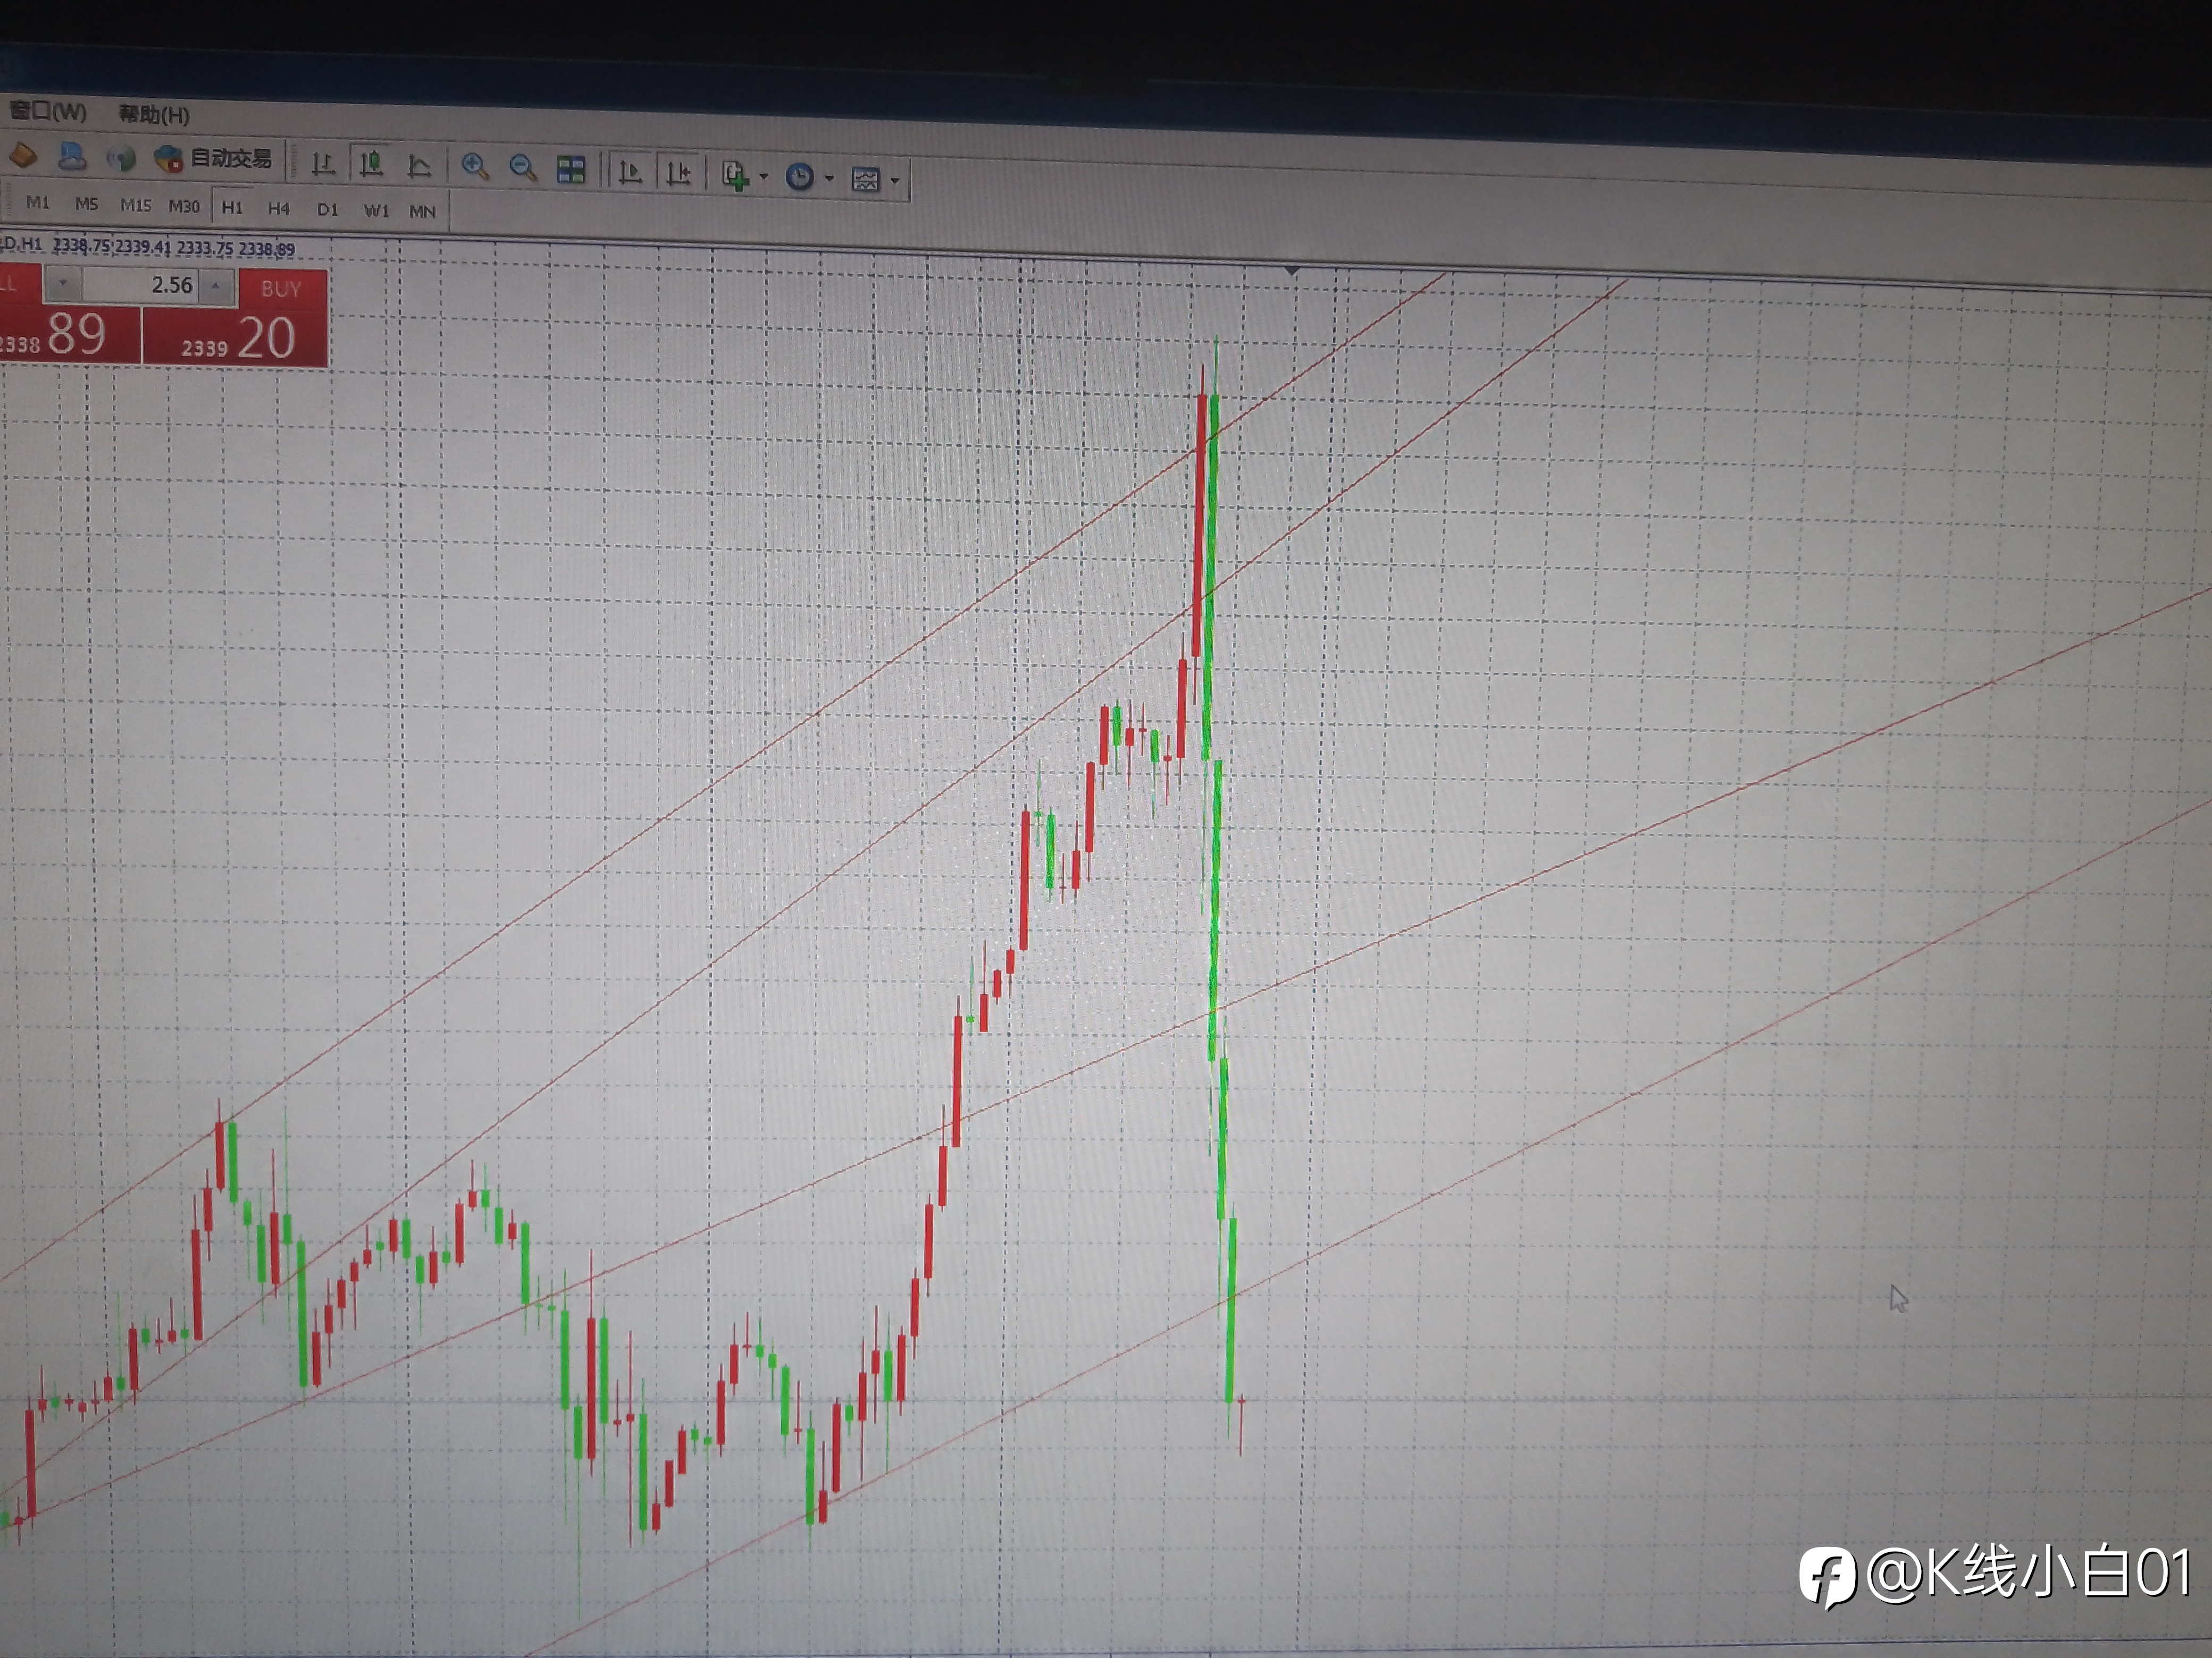Click the 2.56 volume input field
The image size is (2212, 1658).
(141, 285)
